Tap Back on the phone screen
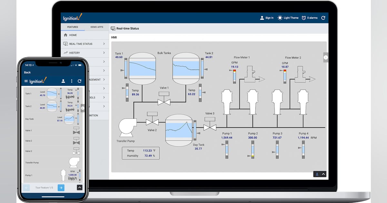Image resolution: width=387 pixels, height=203 pixels. [27, 72]
